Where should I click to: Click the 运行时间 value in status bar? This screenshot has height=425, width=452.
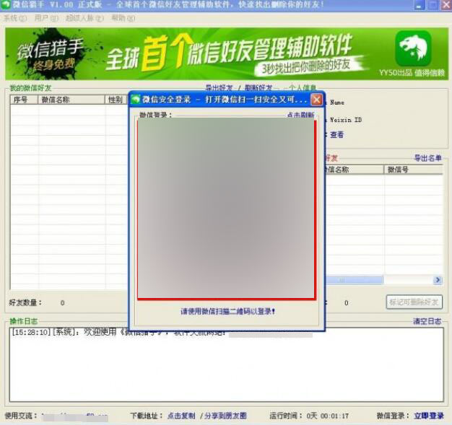[x=328, y=416]
